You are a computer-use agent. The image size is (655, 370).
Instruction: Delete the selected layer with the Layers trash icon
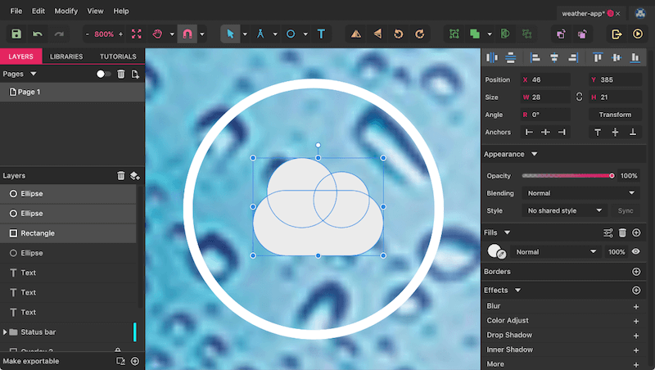[x=121, y=175]
